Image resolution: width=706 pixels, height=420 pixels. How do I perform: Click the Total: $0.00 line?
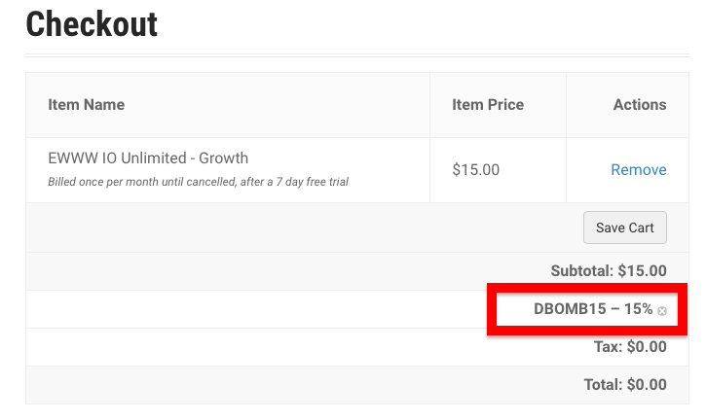click(625, 384)
